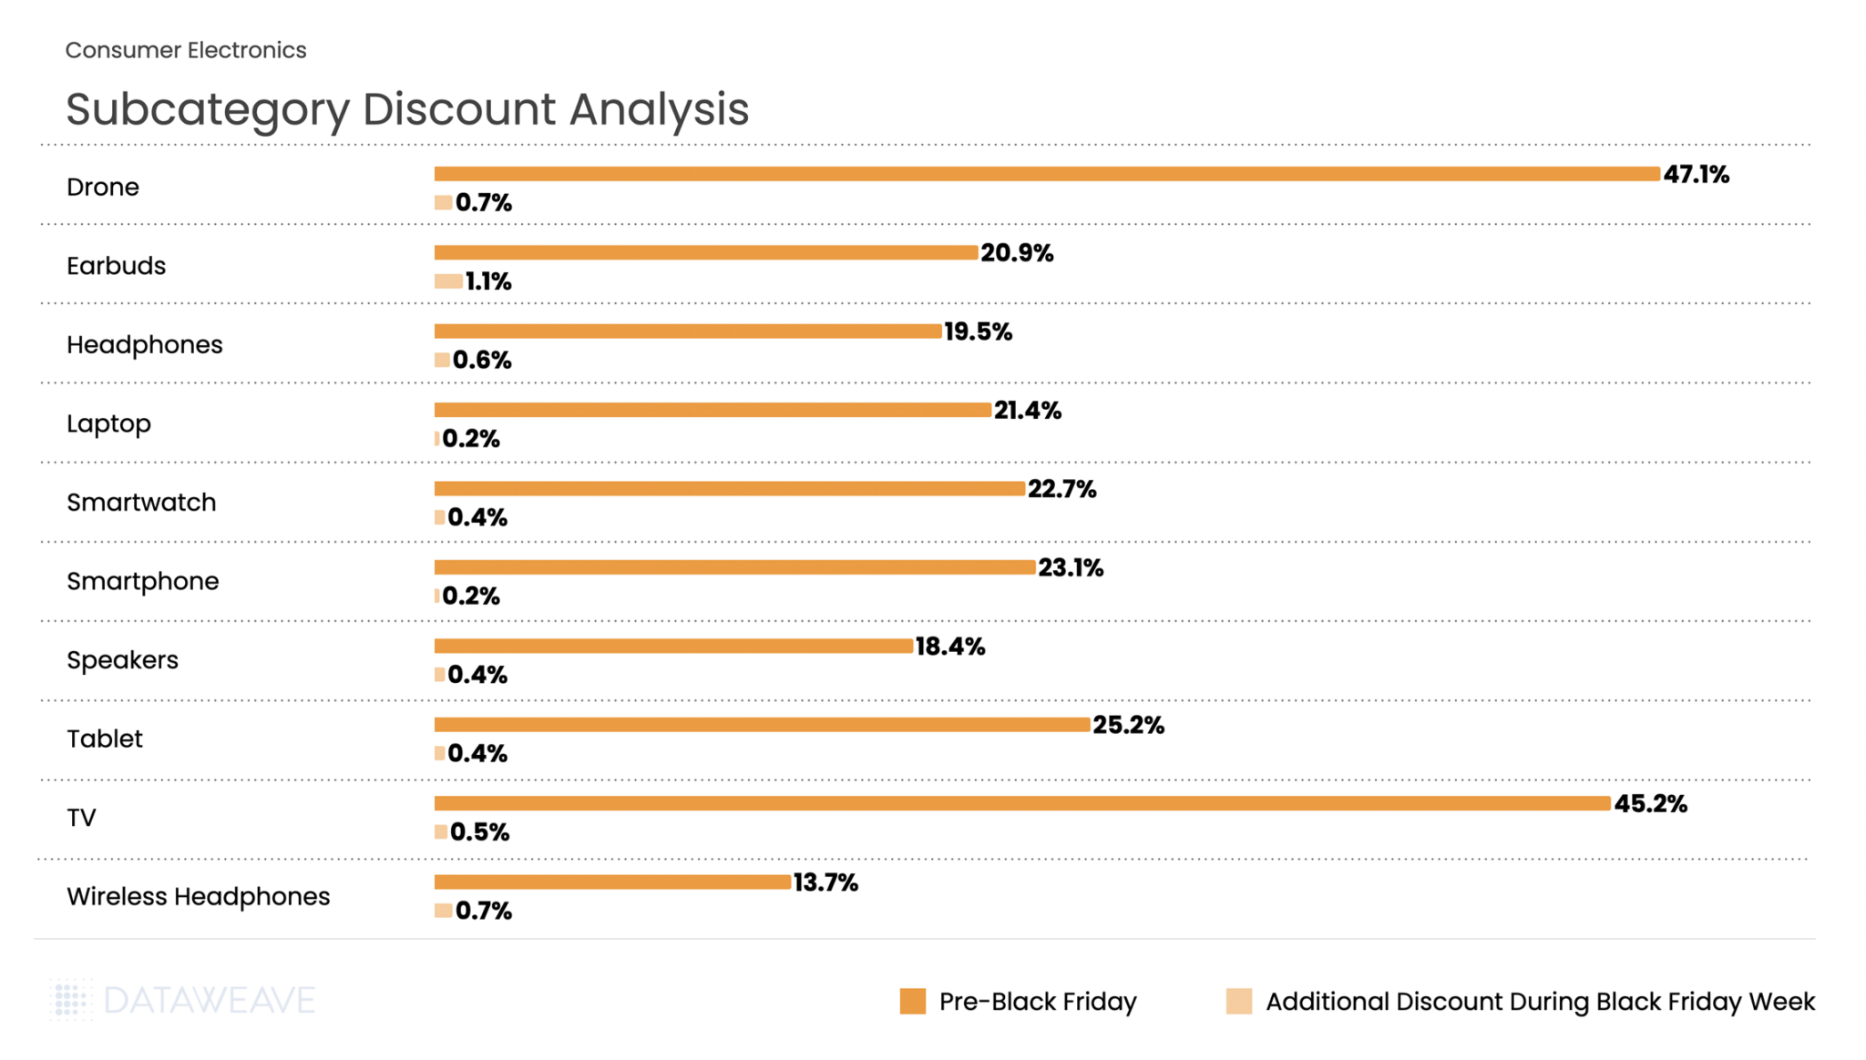
Task: Click the Additional Discount legend color swatch
Action: point(1238,1001)
